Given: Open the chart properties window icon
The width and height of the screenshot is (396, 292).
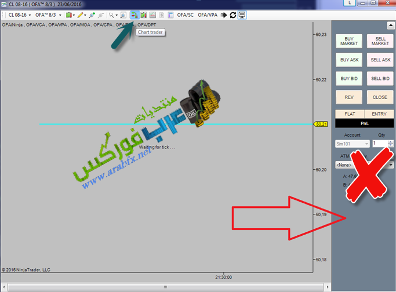Looking at the screenshot, I should coord(170,15).
